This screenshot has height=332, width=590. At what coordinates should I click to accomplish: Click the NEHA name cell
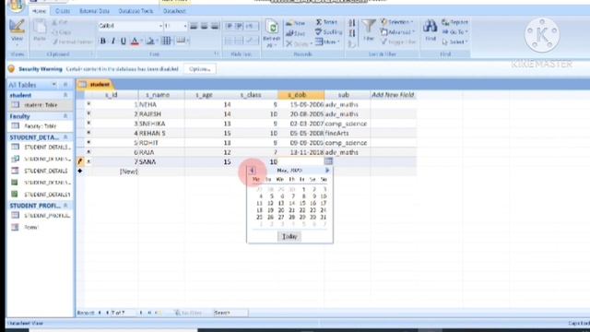(161, 104)
